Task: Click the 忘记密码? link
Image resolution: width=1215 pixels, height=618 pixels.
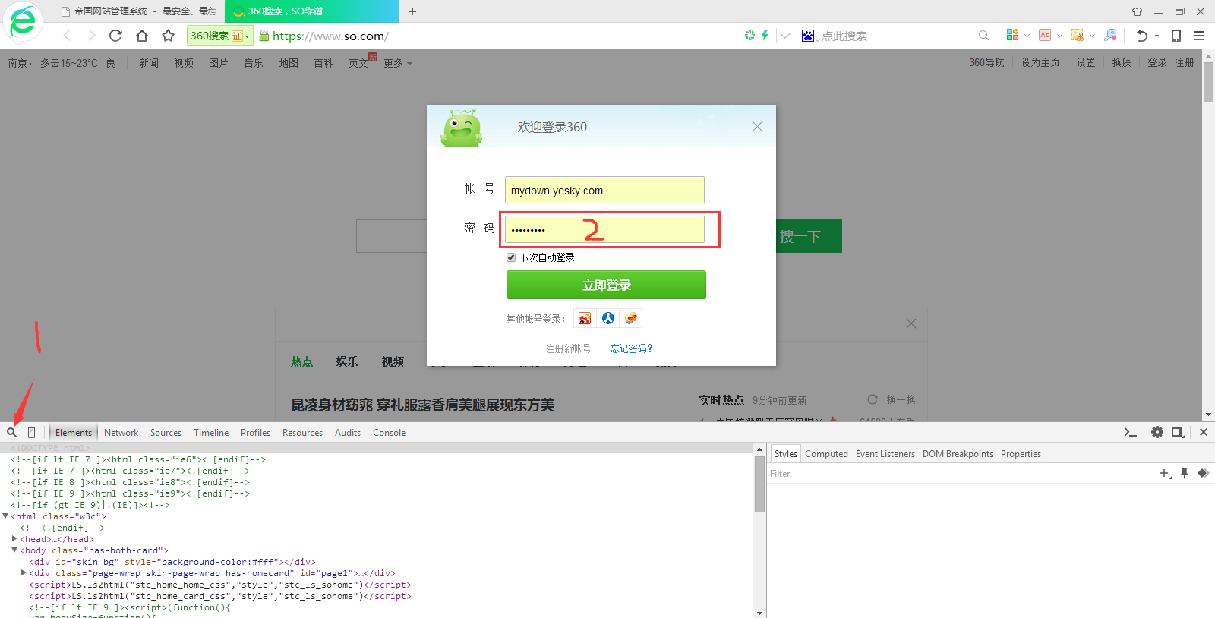Action: tap(631, 348)
